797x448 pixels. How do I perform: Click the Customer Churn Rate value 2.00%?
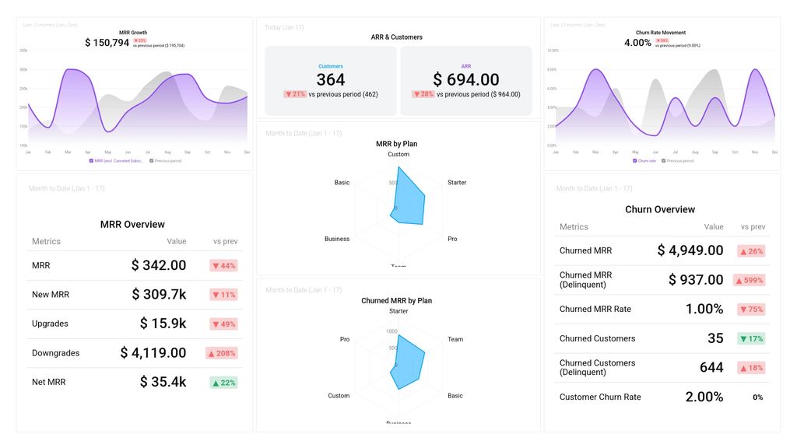704,397
